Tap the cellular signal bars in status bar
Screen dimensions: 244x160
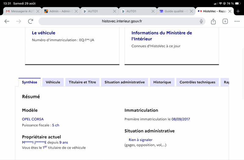tap(216, 3)
